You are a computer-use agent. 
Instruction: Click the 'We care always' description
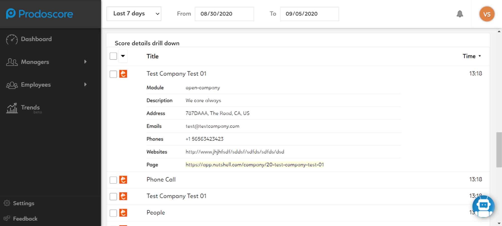pos(203,101)
